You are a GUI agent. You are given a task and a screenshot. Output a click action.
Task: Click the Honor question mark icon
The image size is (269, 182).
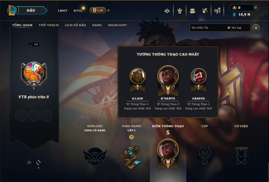tap(131, 137)
